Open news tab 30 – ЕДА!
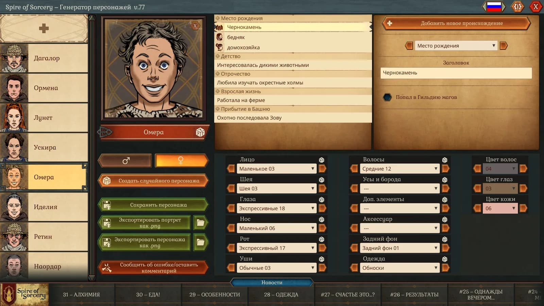 [x=148, y=295]
